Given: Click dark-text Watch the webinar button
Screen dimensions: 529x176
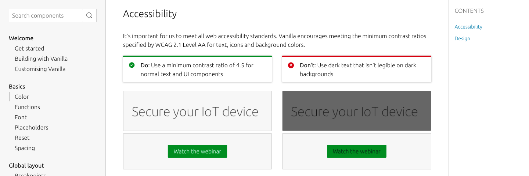Looking at the screenshot, I should pos(356,151).
